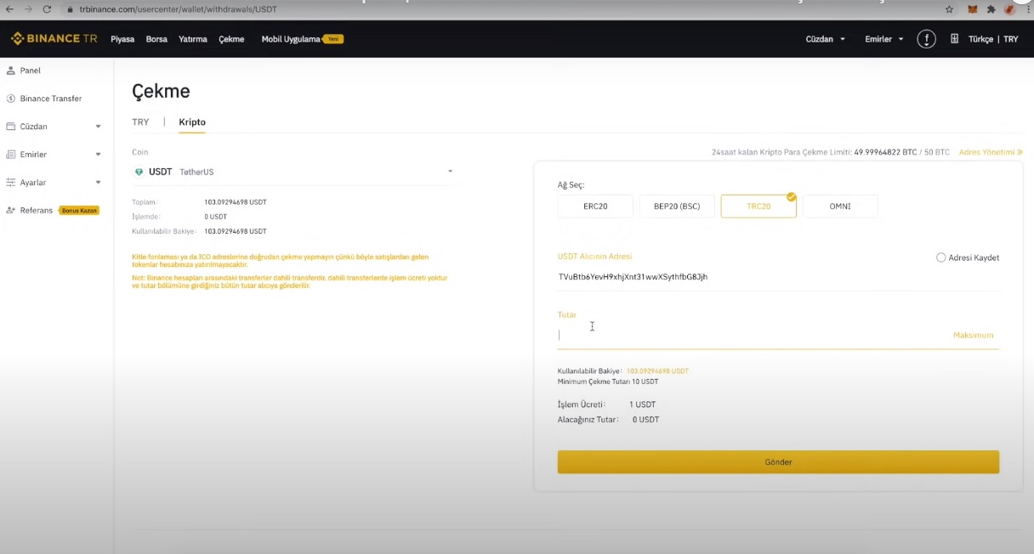Open Mobil Uygulama in the top navigation
Viewport: 1034px width, 554px height.
291,39
